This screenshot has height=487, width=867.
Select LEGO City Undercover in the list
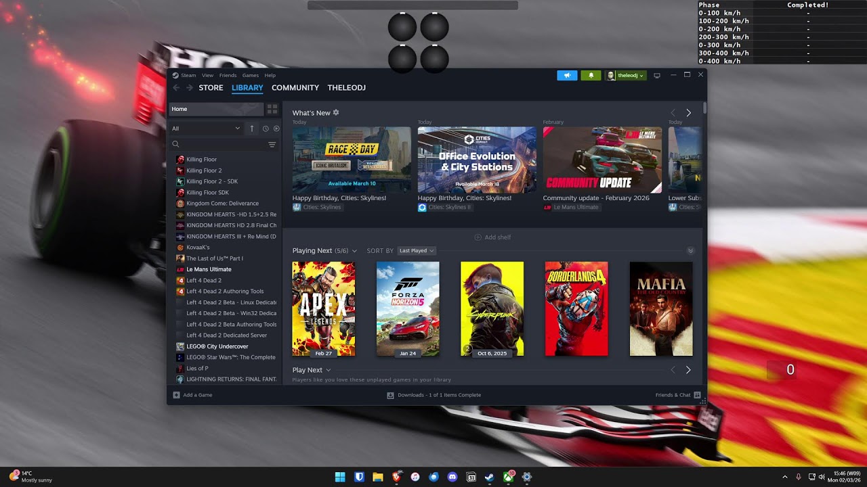pyautogui.click(x=217, y=346)
